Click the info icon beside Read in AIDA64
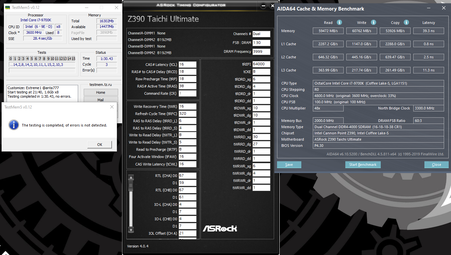 pos(339,22)
